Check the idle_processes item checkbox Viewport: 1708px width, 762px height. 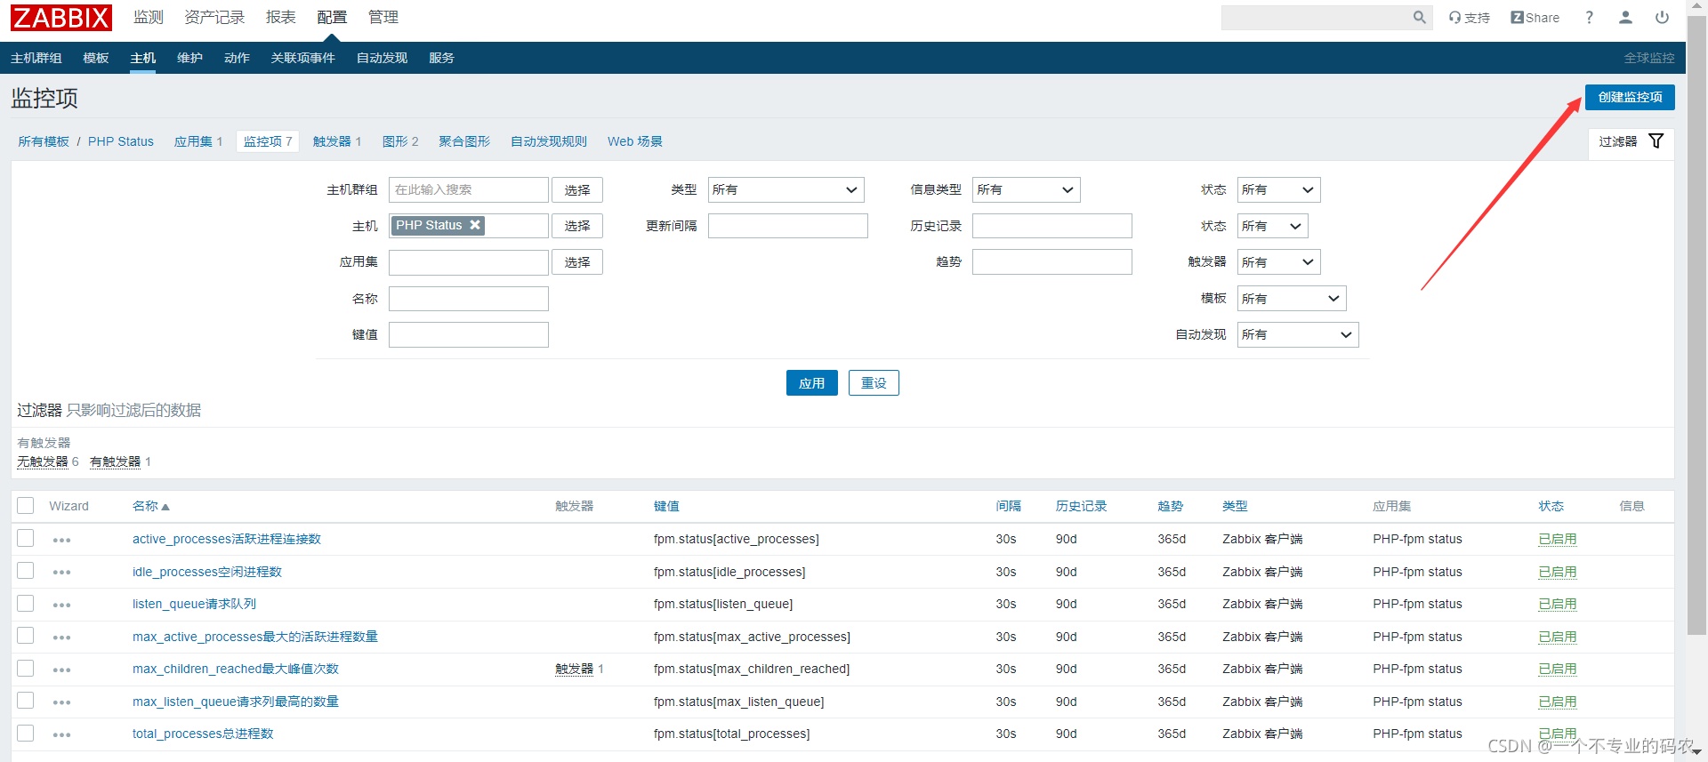tap(26, 571)
